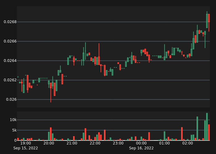Select the 02:00 time axis label

point(188,143)
